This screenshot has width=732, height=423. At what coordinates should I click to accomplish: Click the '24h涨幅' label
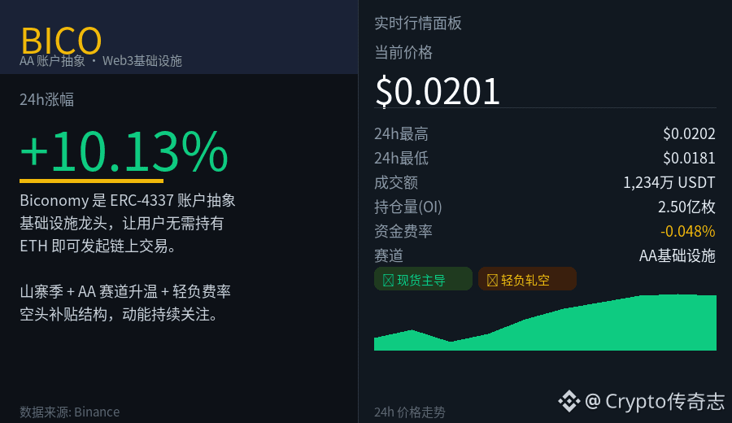point(46,99)
